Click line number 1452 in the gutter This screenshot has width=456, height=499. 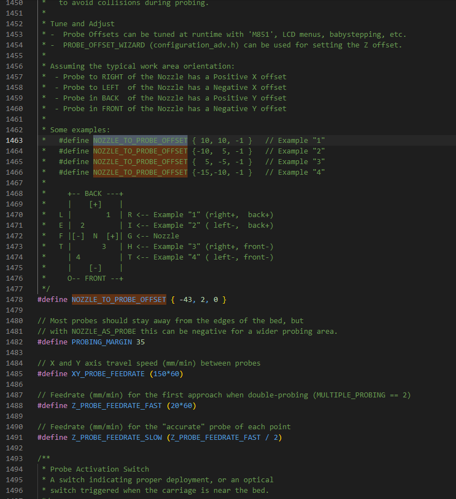15,24
